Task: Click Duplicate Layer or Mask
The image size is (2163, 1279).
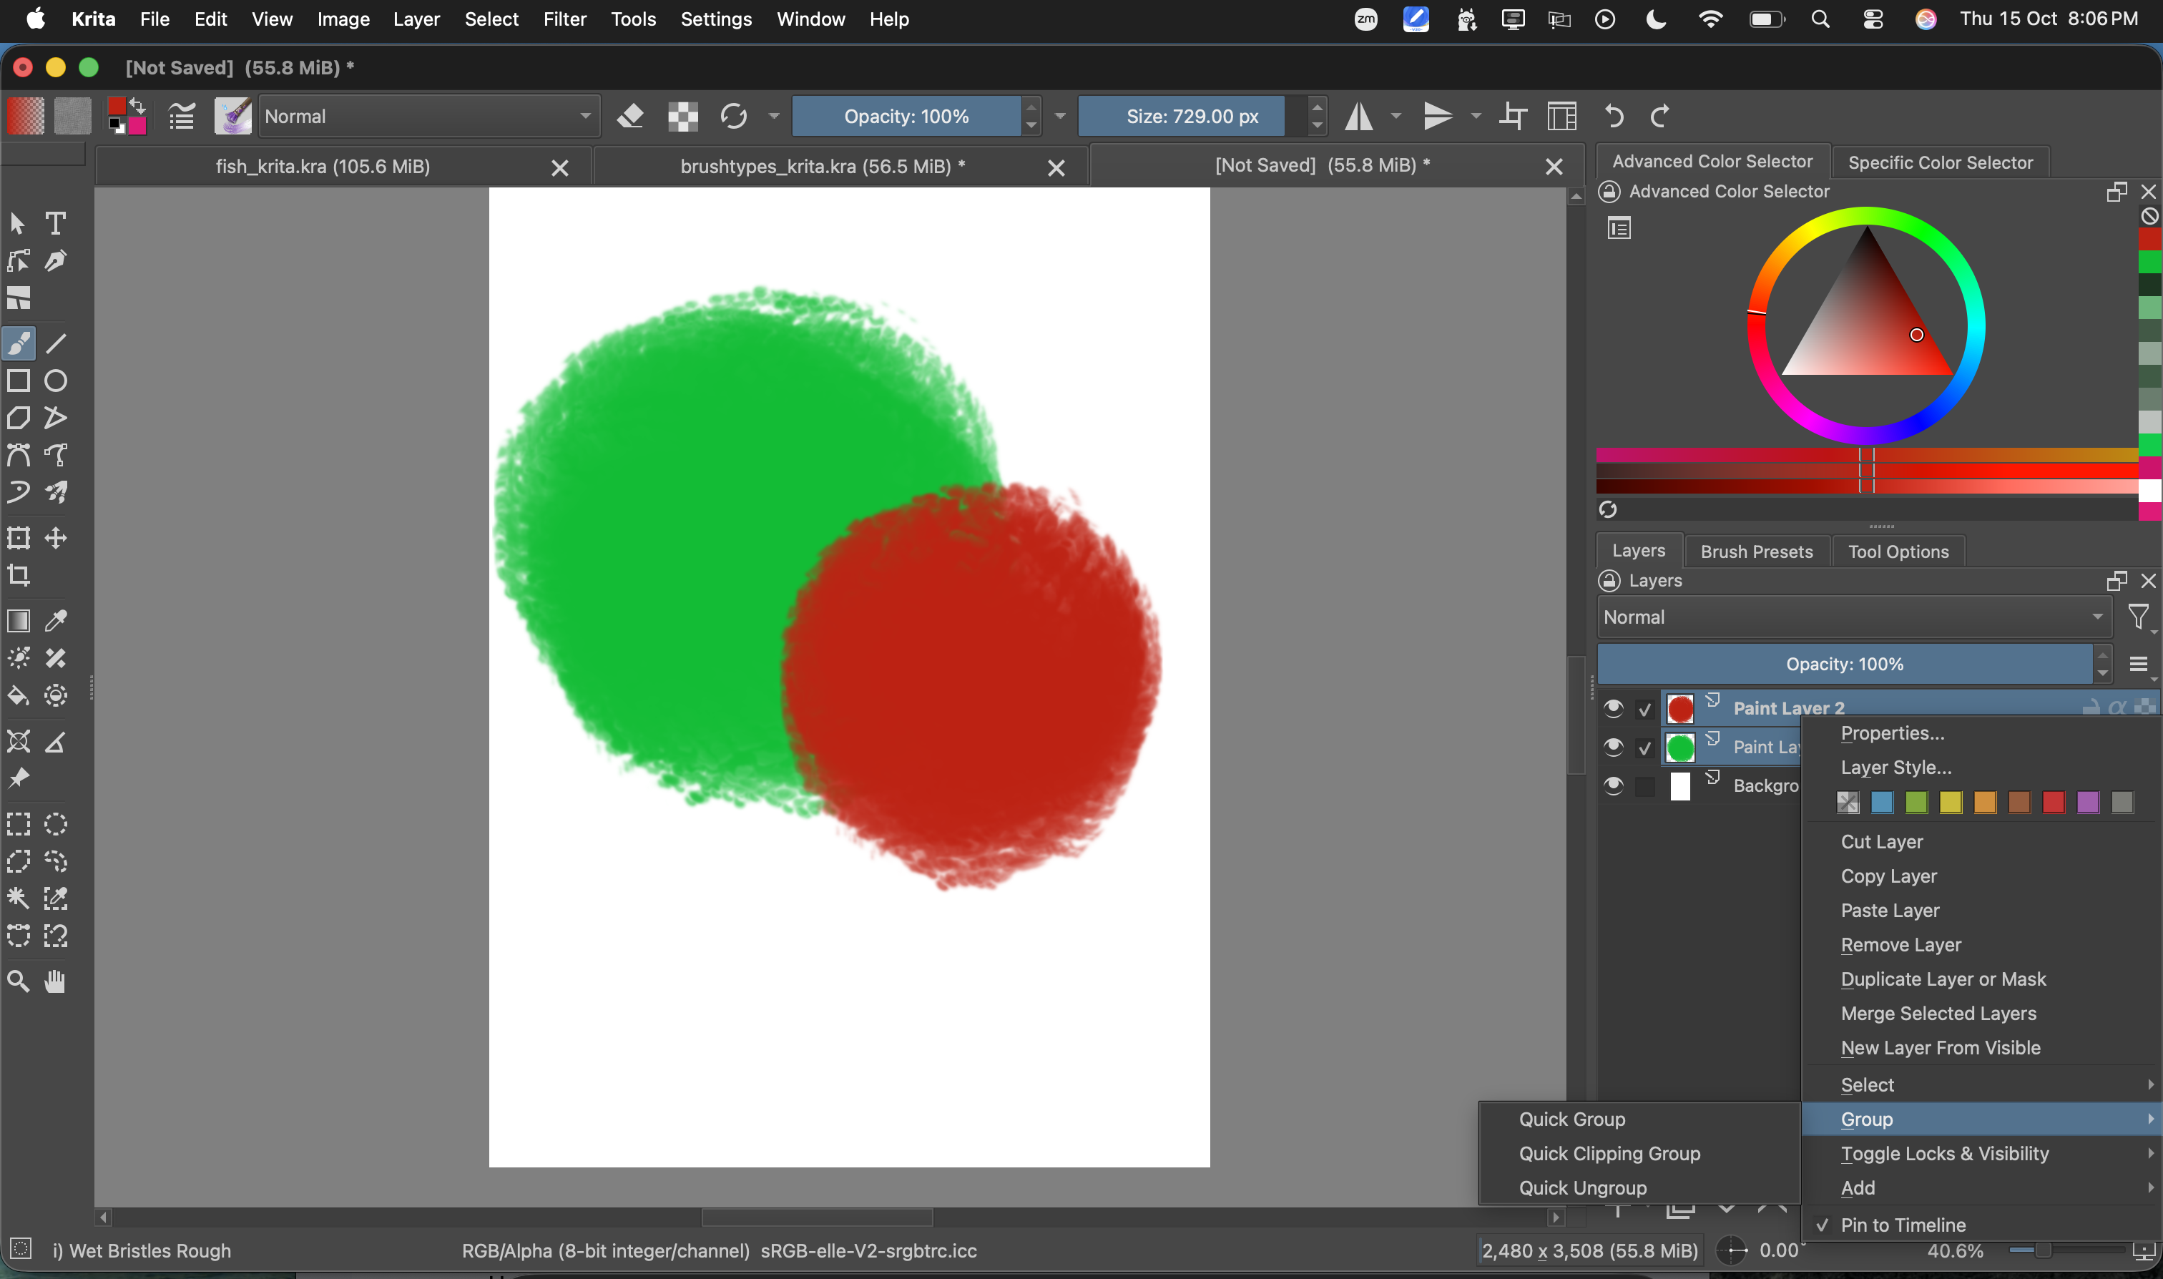Action: coord(1981,979)
